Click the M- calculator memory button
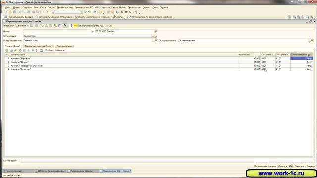This screenshot has width=317, height=178. tap(131, 12)
